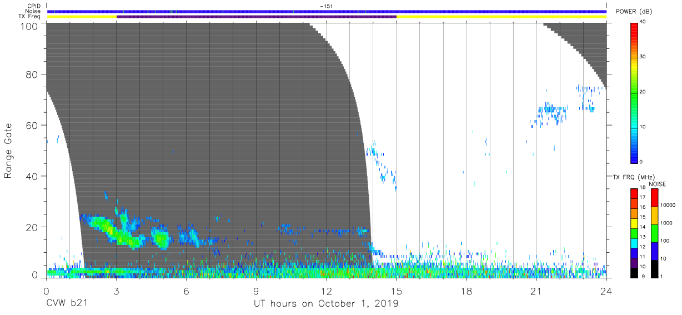The height and width of the screenshot is (315, 682).
Task: Click the purple segment of the TX Freq bar
Action: click(256, 17)
